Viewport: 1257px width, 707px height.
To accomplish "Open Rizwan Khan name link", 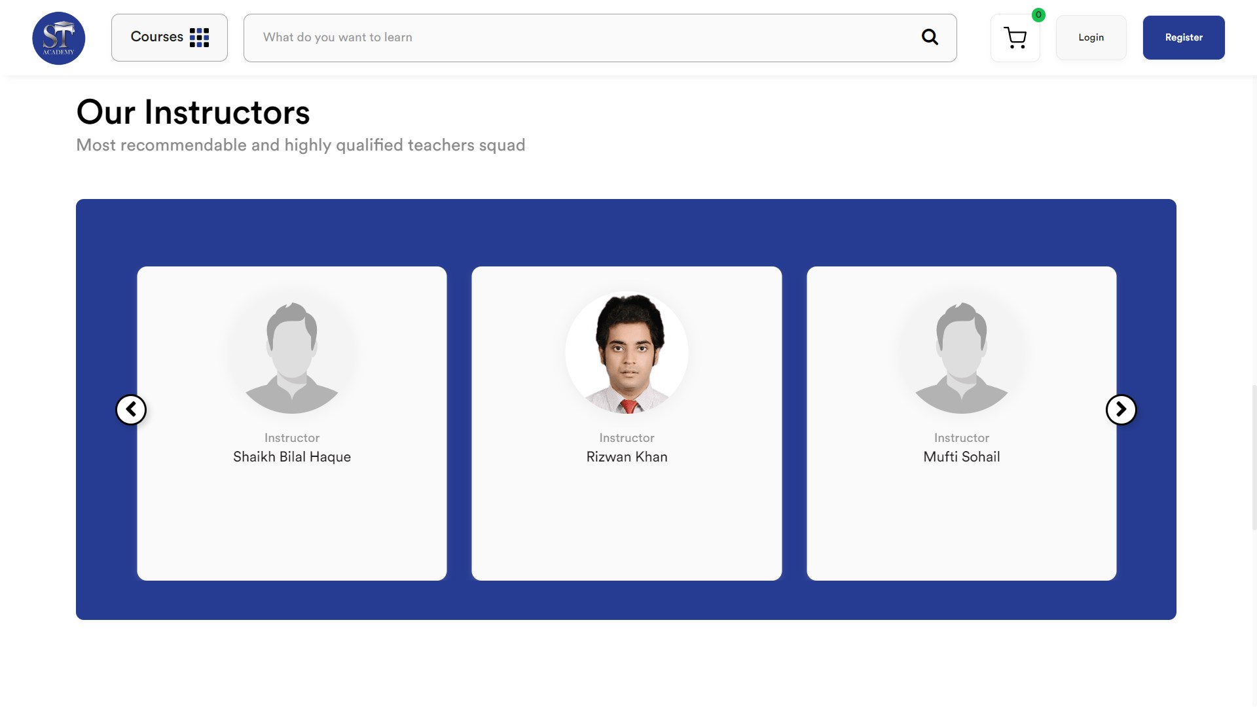I will tap(627, 457).
